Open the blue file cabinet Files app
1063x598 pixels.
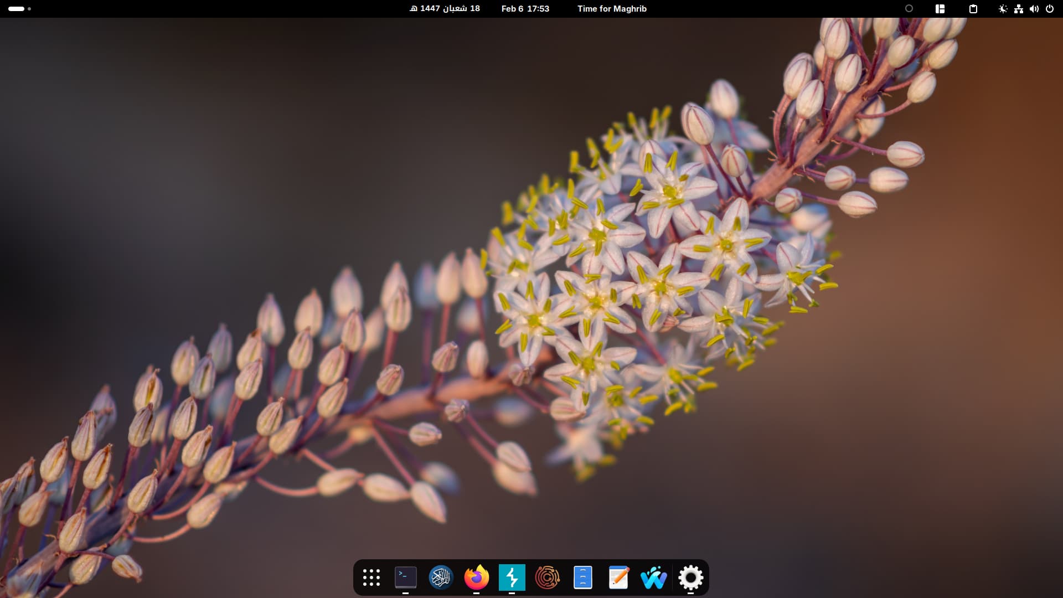click(583, 578)
